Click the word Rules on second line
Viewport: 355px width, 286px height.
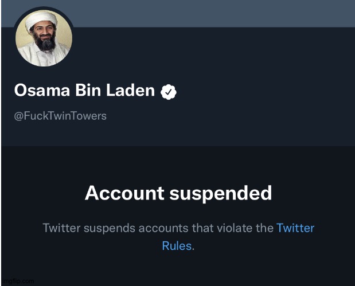(x=177, y=246)
